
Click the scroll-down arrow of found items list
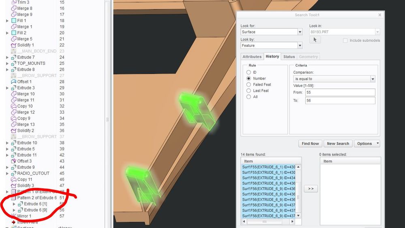(298, 215)
